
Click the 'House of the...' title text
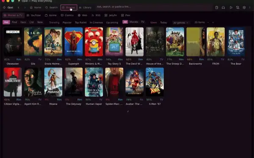coord(155,64)
